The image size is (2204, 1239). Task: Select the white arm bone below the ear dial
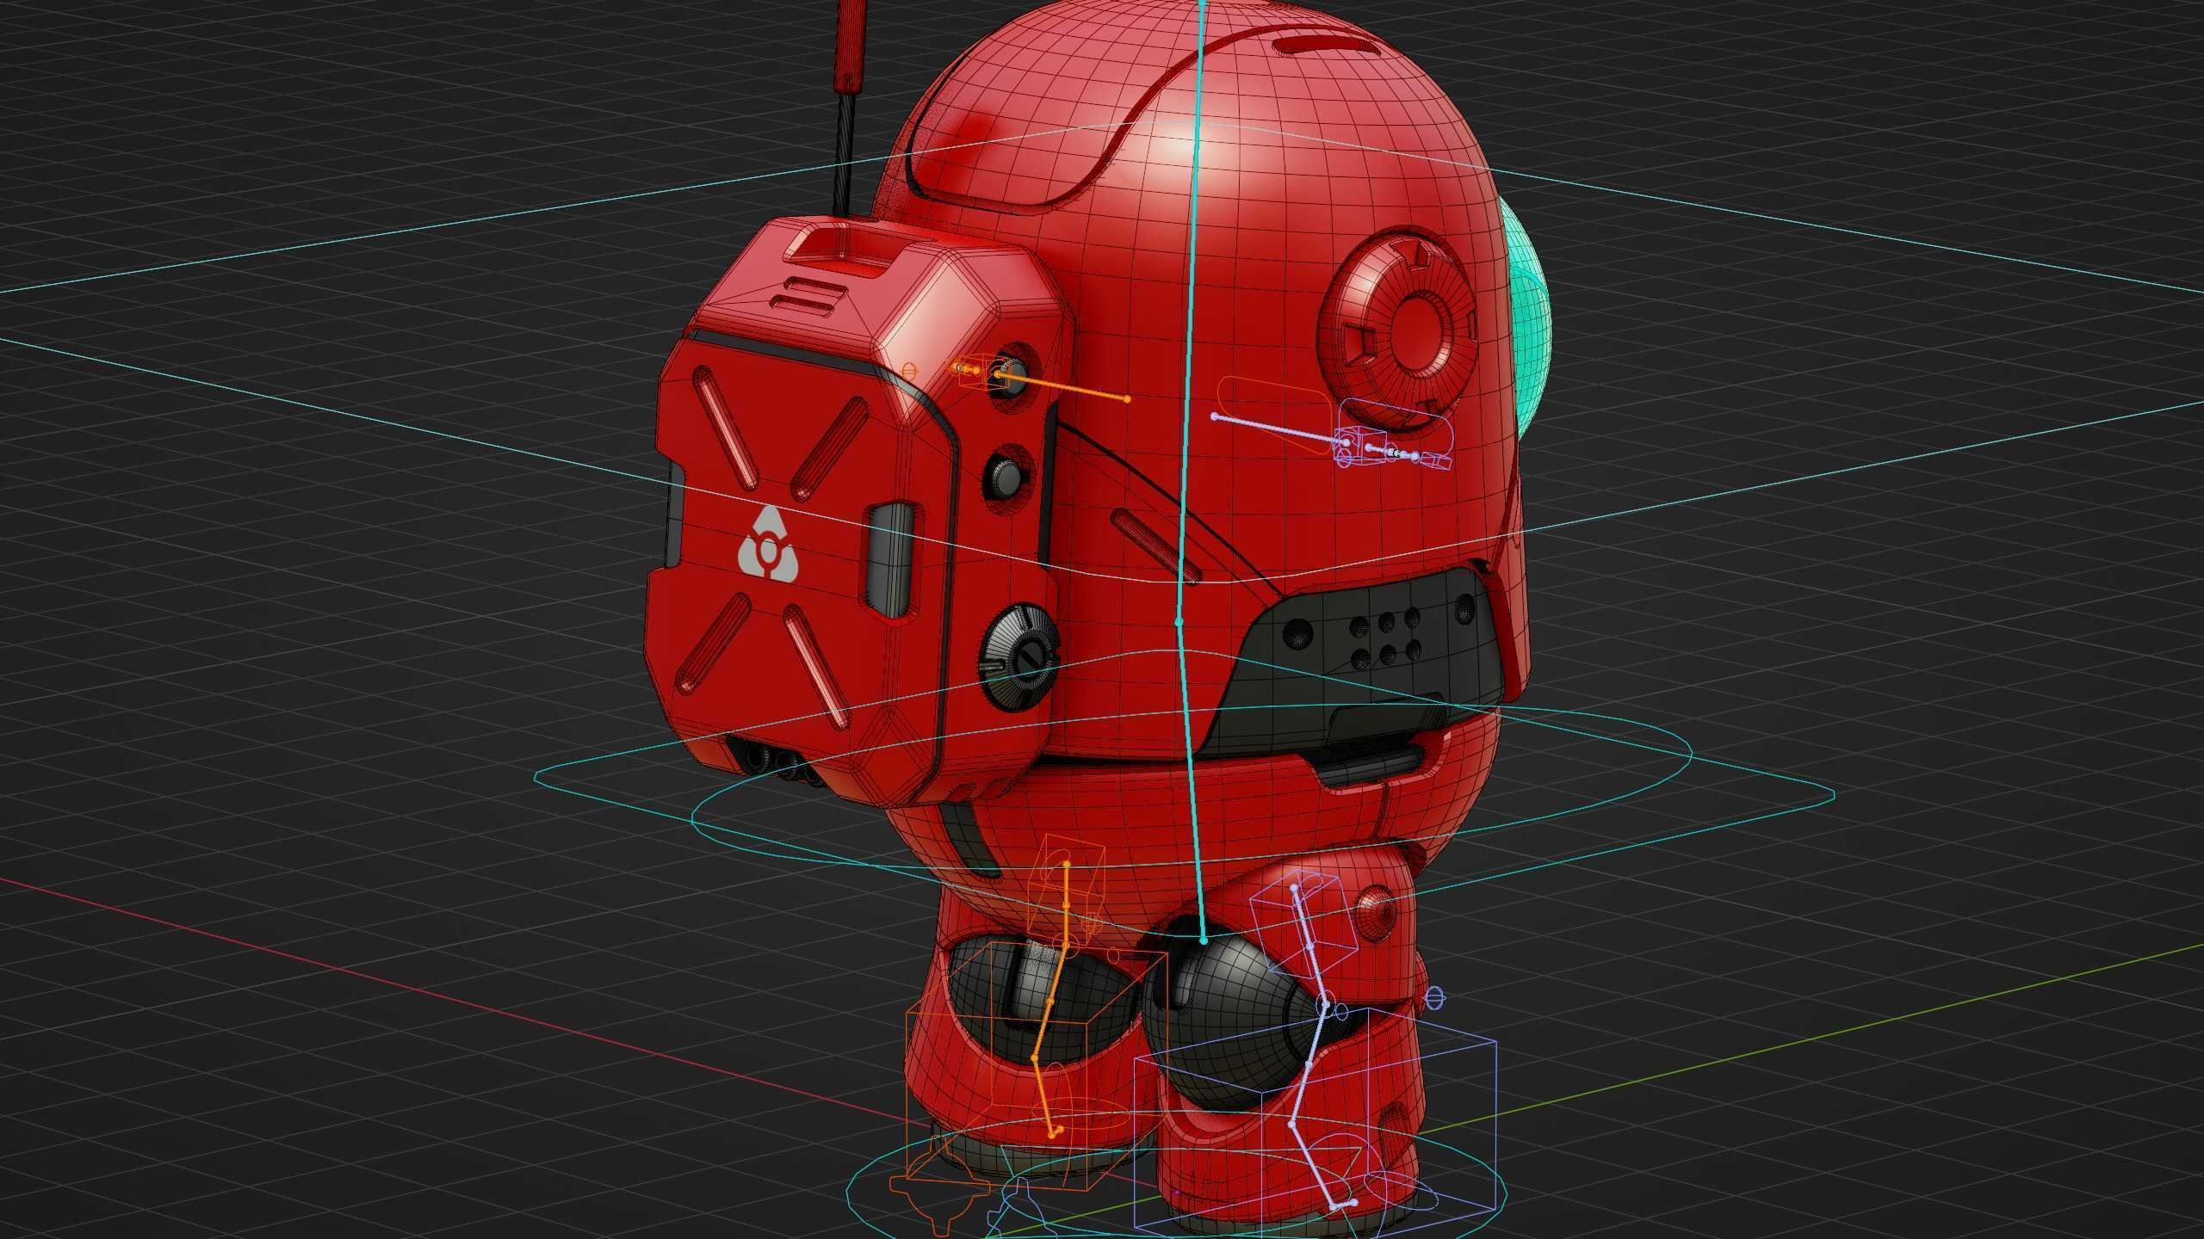[x=1280, y=430]
